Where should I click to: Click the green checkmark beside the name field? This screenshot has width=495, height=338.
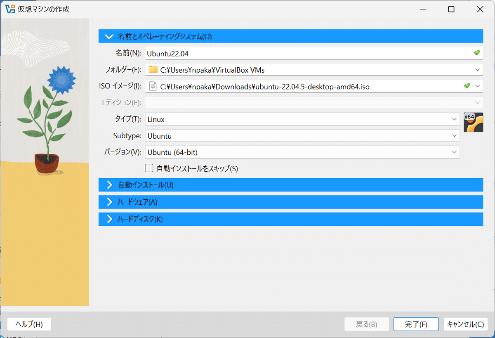[477, 53]
